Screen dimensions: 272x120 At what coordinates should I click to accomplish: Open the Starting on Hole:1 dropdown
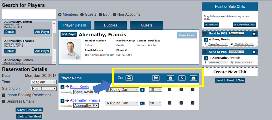[x=43, y=88]
